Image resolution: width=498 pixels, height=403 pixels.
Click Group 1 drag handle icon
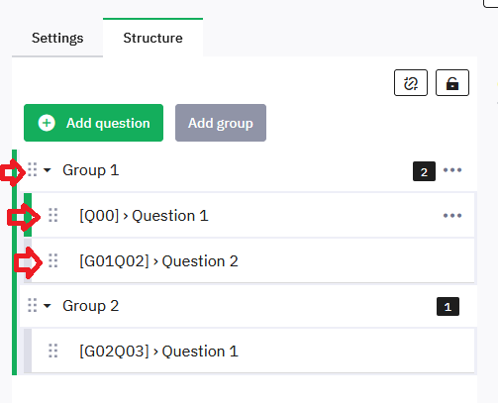(x=32, y=169)
